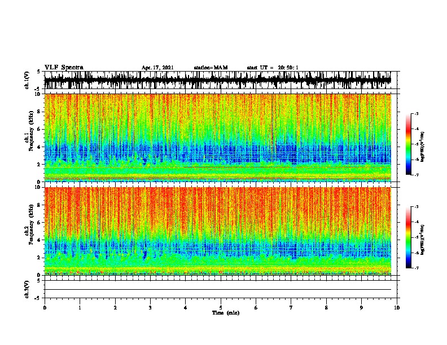Image resolution: width=447 pixels, height=345 pixels.
Task: Click the "2" minute tick label
Action: [115, 308]
